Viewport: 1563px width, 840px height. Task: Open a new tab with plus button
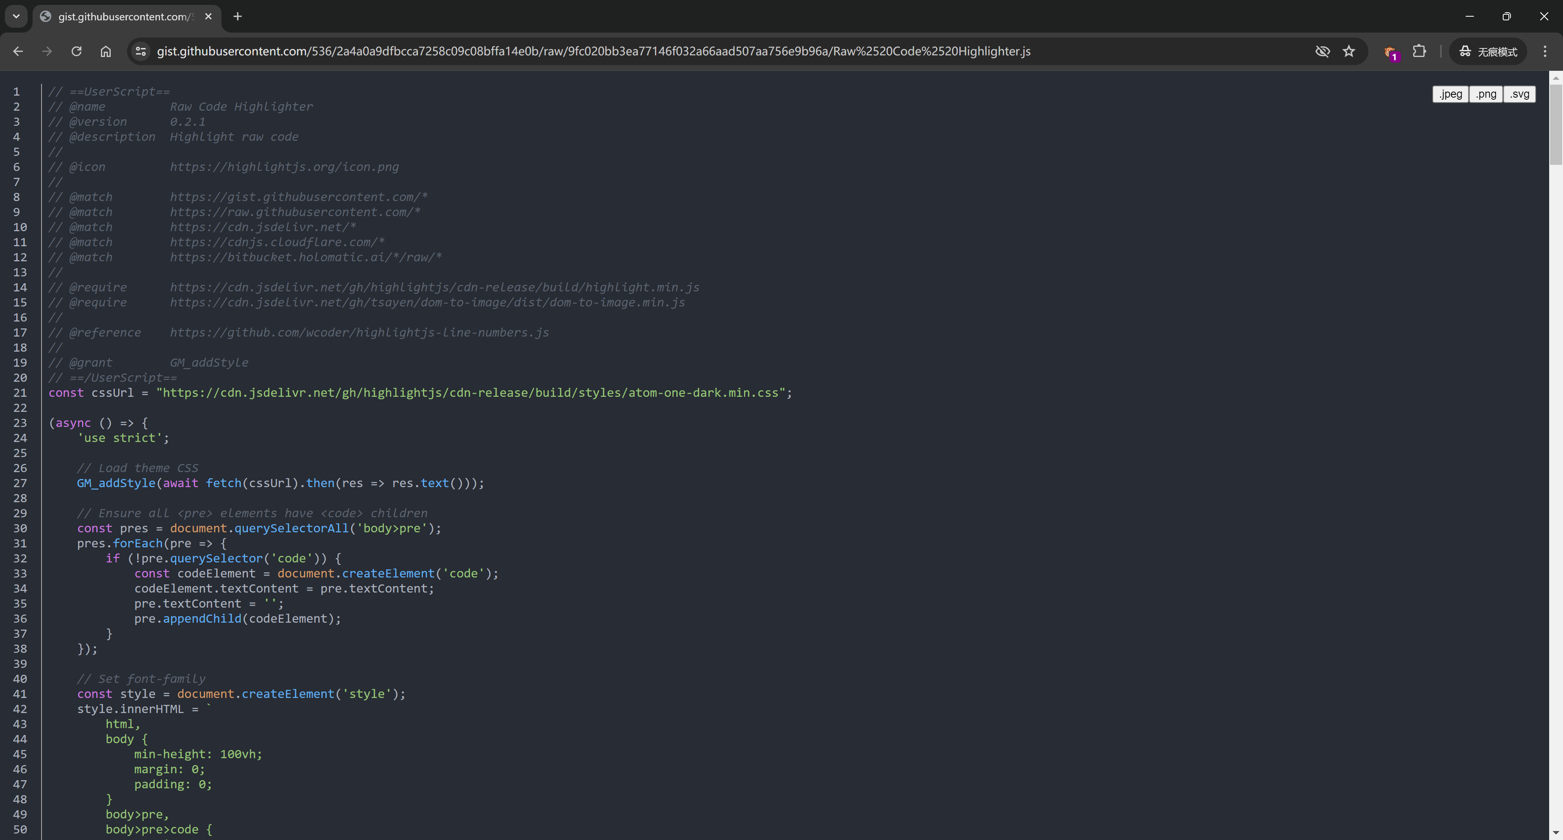tap(238, 16)
